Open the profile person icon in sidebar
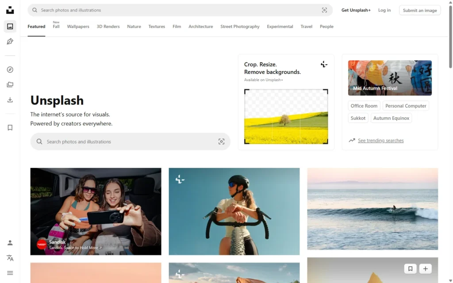Image resolution: width=453 pixels, height=283 pixels. pyautogui.click(x=10, y=243)
